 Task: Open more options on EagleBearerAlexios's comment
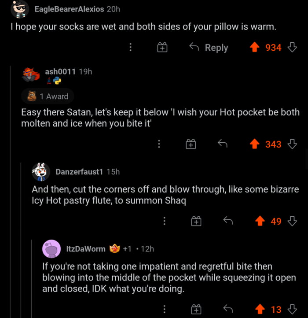[x=130, y=48]
